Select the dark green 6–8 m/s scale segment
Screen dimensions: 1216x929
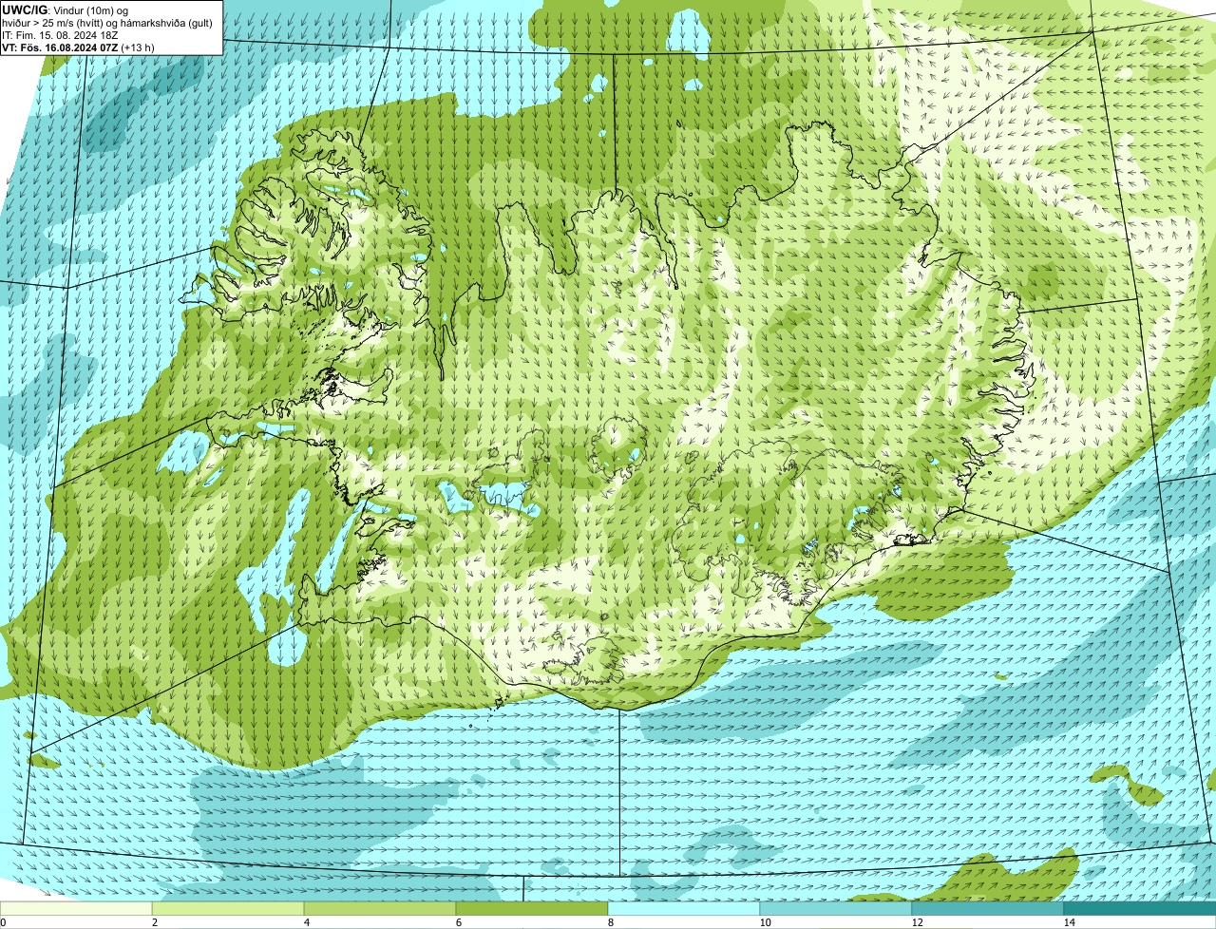coord(532,908)
